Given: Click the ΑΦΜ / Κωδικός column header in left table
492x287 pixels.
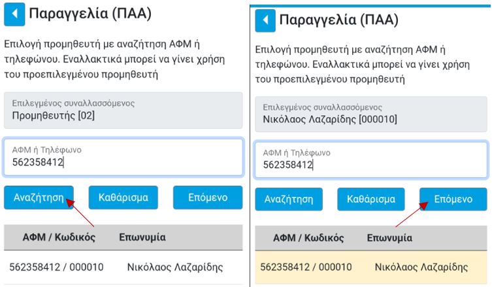Looking at the screenshot, I should (59, 237).
